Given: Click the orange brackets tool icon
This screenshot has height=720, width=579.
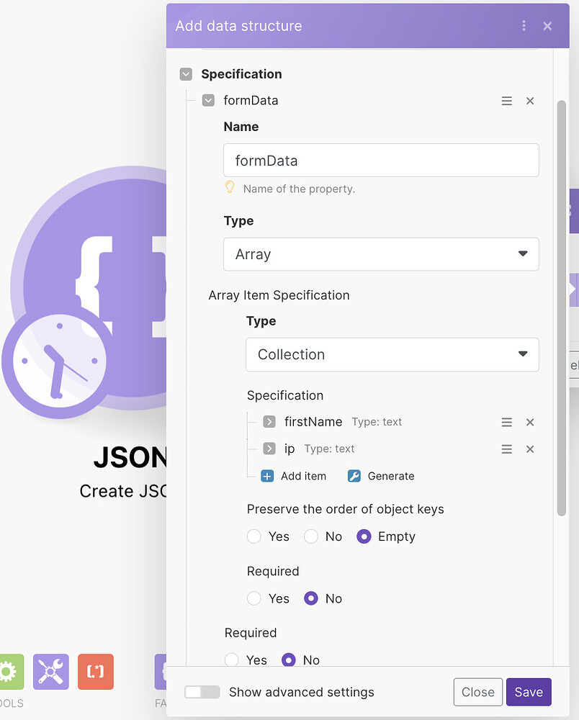Looking at the screenshot, I should (95, 671).
